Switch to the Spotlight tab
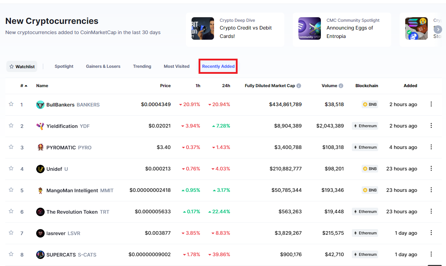Screen dimensions: 446x266 coord(64,66)
